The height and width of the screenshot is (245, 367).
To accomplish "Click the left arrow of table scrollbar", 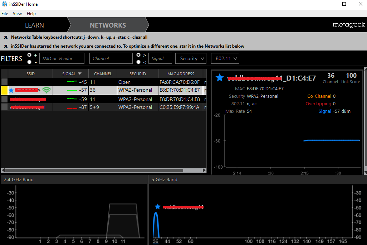I will [x=3, y=170].
